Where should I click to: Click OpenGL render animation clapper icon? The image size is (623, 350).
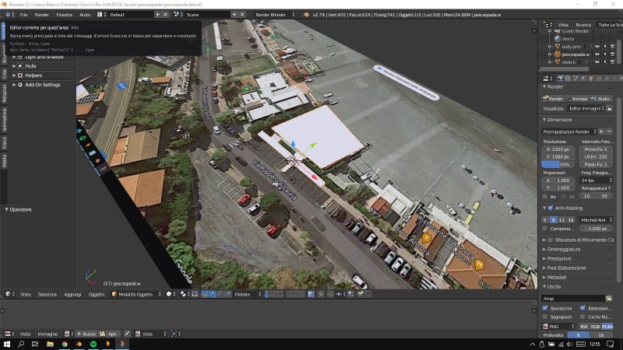368,294
